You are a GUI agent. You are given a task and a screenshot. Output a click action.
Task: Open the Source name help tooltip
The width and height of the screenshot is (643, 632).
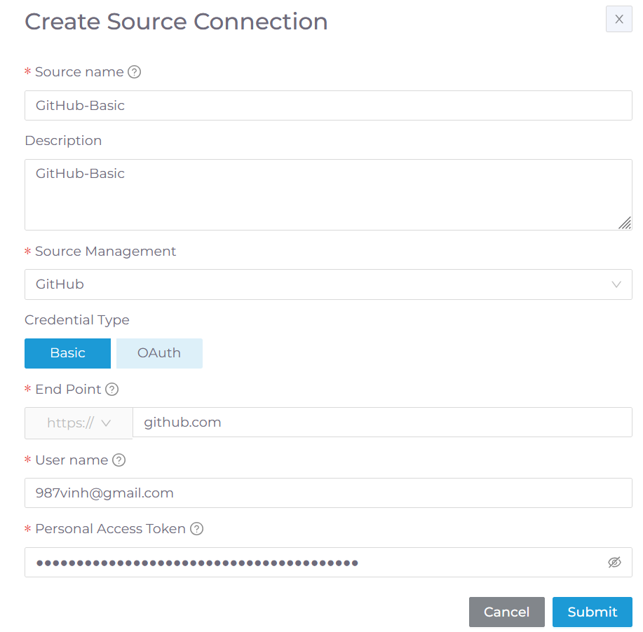(x=134, y=71)
